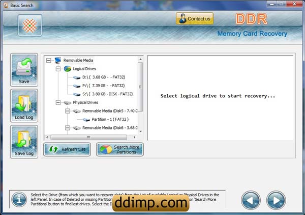Click the Save drive icon button
This screenshot has width=305, height=215.
point(24,70)
